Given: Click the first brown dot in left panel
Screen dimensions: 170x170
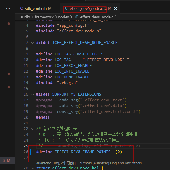Looking at the screenshot, I should coord(9,24).
